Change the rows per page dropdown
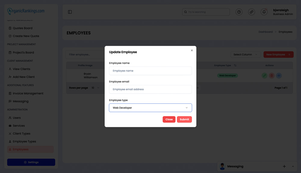The height and width of the screenshot is (173, 301). (95, 88)
